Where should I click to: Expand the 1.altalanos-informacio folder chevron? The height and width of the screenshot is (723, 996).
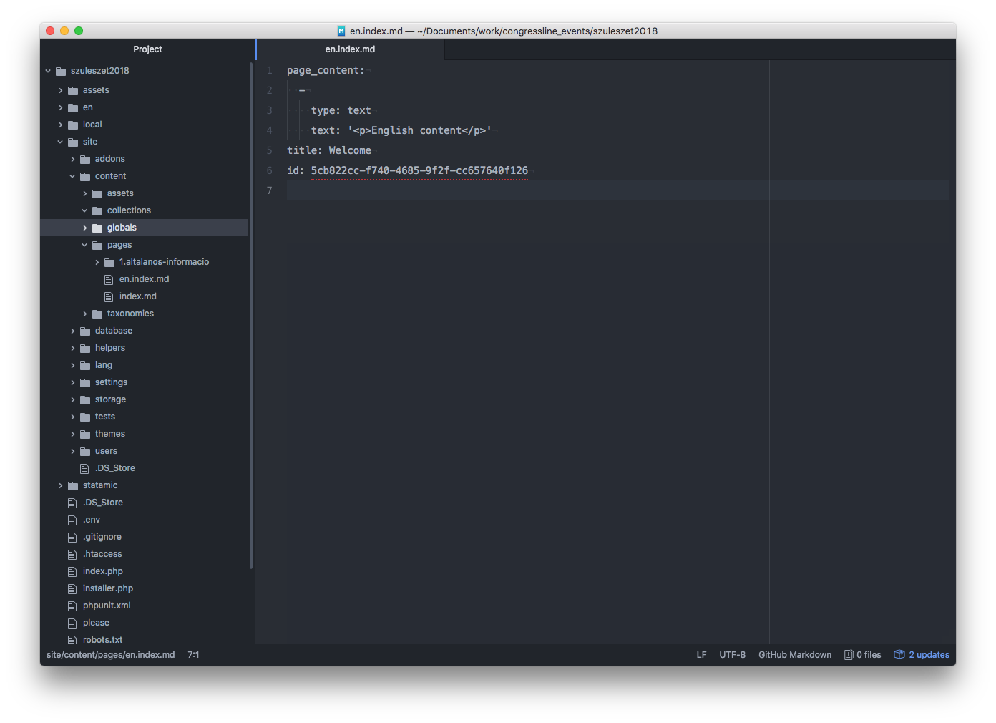97,262
